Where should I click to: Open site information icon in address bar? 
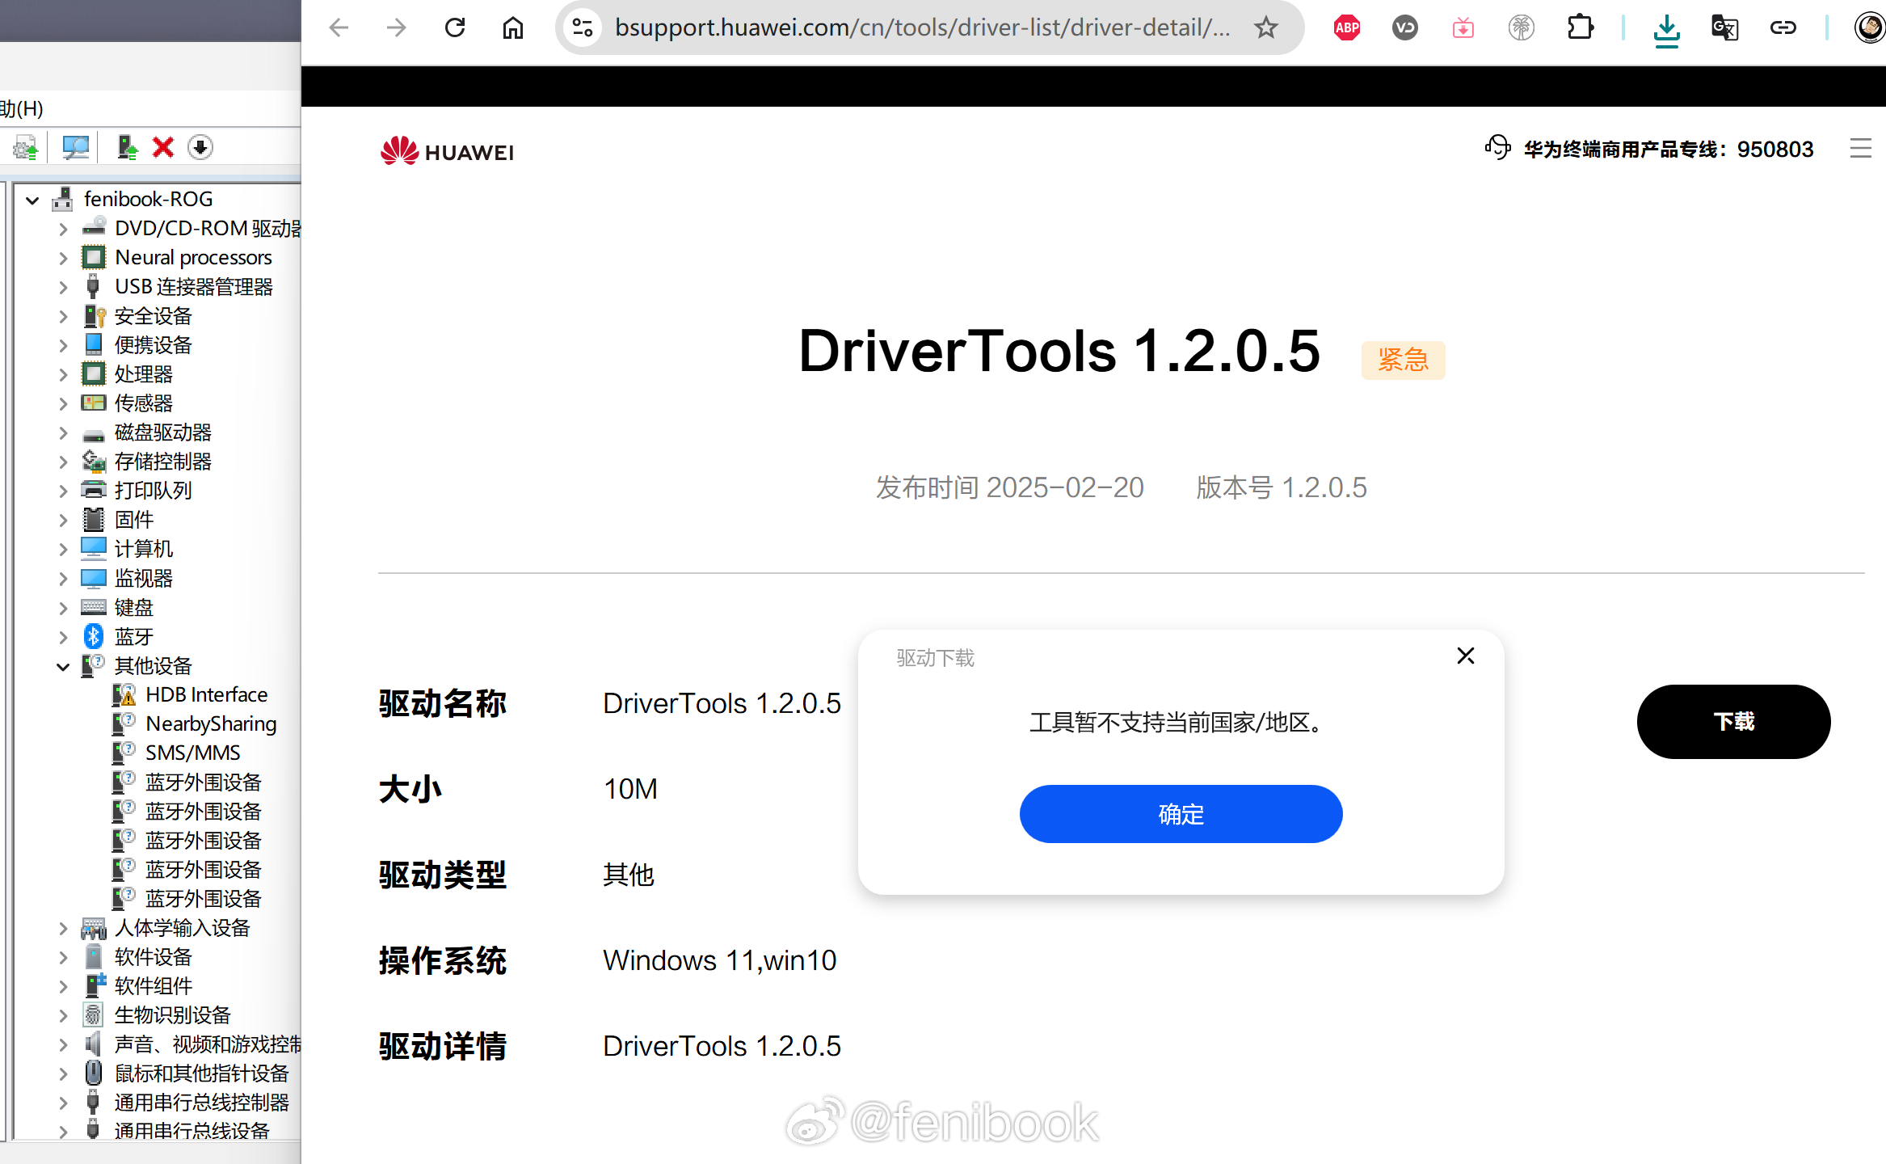coord(583,28)
